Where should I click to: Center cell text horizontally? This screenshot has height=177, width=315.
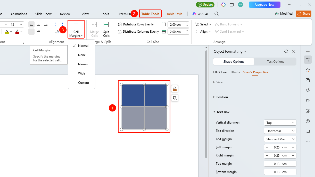click(38, 24)
